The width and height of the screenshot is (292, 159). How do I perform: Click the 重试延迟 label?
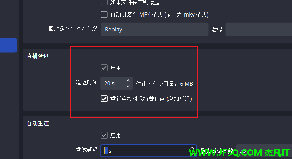click(x=87, y=150)
